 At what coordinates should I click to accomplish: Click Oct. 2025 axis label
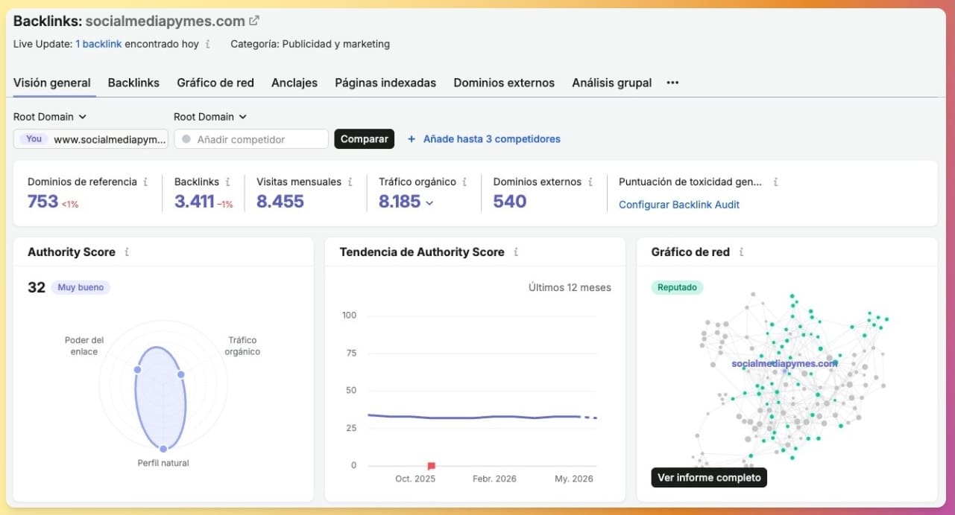415,479
